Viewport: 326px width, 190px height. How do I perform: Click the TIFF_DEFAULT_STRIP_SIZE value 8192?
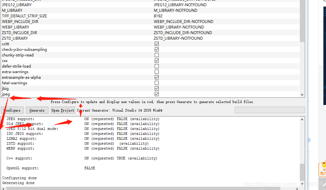pos(159,16)
